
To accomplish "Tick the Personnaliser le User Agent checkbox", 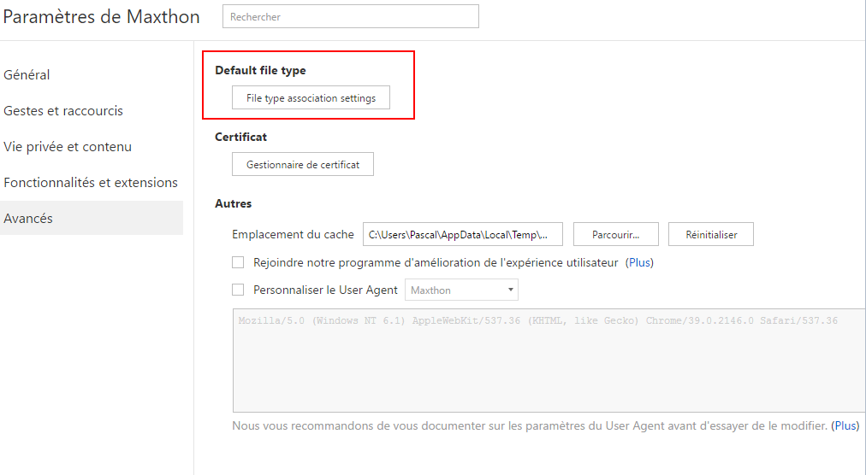I will pos(238,290).
